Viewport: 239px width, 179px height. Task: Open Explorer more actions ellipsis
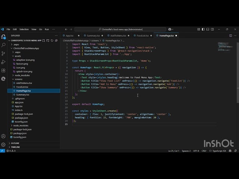[x=56, y=36]
